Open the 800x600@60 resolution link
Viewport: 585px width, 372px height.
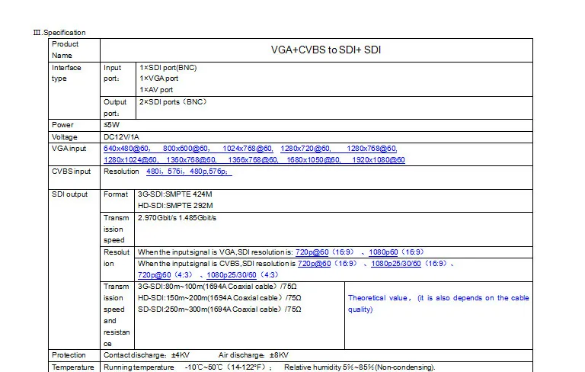coord(186,149)
